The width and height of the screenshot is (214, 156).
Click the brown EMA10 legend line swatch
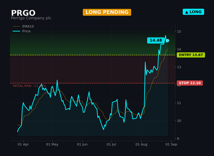(x=16, y=26)
